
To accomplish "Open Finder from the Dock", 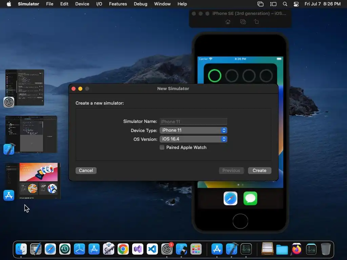I will pyautogui.click(x=21, y=249).
